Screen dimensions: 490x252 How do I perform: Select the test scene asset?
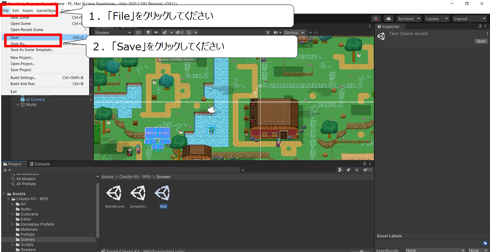click(163, 193)
